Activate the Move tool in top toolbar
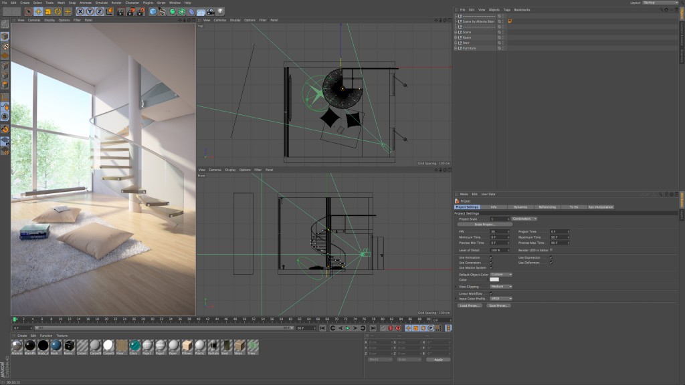This screenshot has height=385, width=685. [x=38, y=12]
